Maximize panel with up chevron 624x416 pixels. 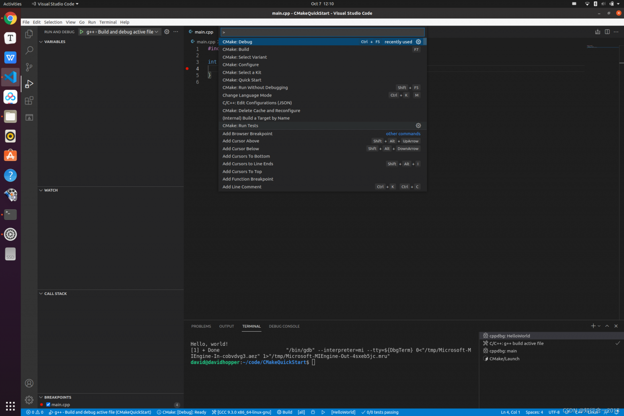(x=607, y=326)
